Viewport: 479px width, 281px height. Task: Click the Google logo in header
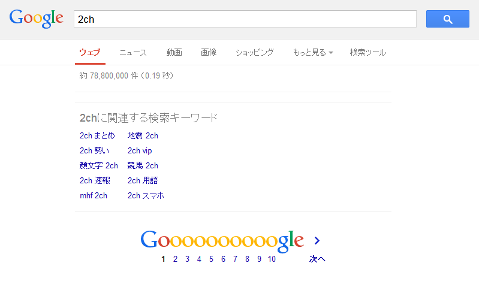point(36,19)
